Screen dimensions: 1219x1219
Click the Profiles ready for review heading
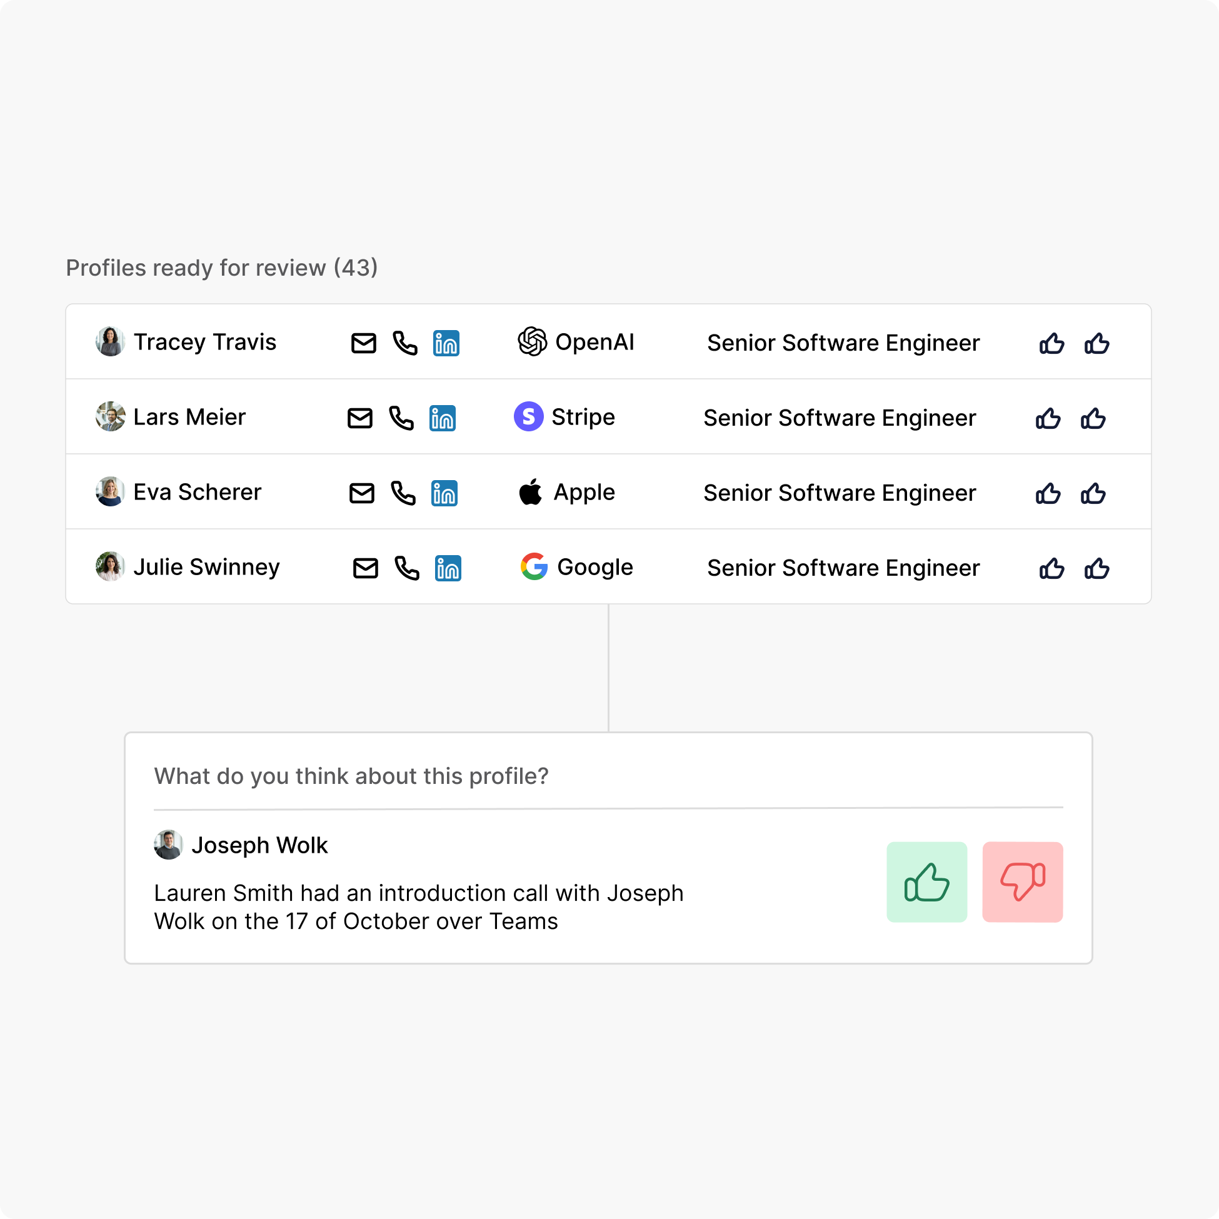tap(221, 268)
